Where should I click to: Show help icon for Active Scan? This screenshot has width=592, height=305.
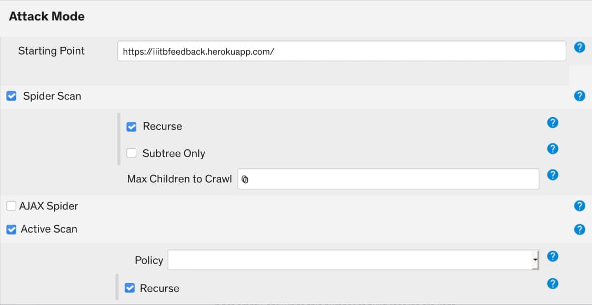tap(579, 229)
